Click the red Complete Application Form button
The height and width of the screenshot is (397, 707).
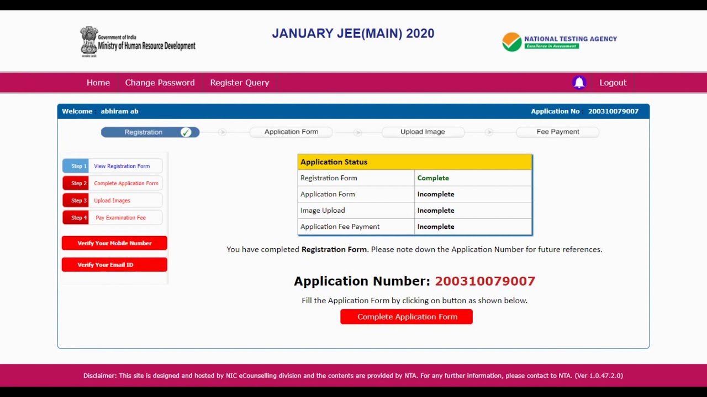coord(407,316)
